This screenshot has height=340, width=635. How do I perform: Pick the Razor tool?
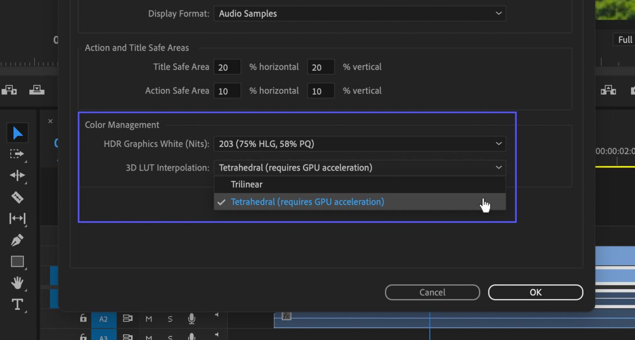[x=17, y=197]
